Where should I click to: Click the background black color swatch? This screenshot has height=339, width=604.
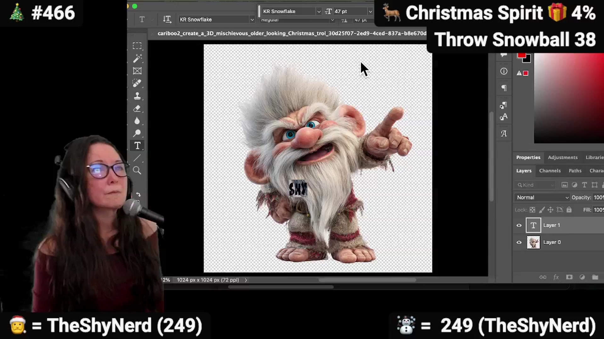(x=528, y=59)
